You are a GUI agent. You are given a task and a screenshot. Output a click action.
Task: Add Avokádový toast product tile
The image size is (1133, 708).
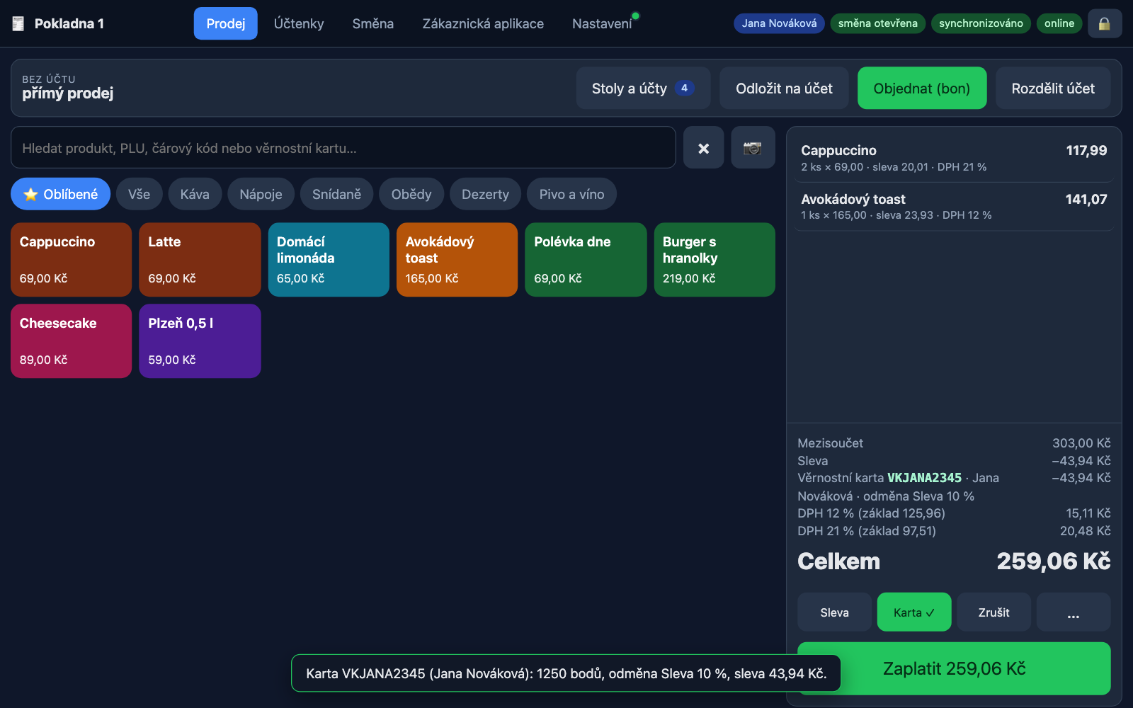(457, 260)
